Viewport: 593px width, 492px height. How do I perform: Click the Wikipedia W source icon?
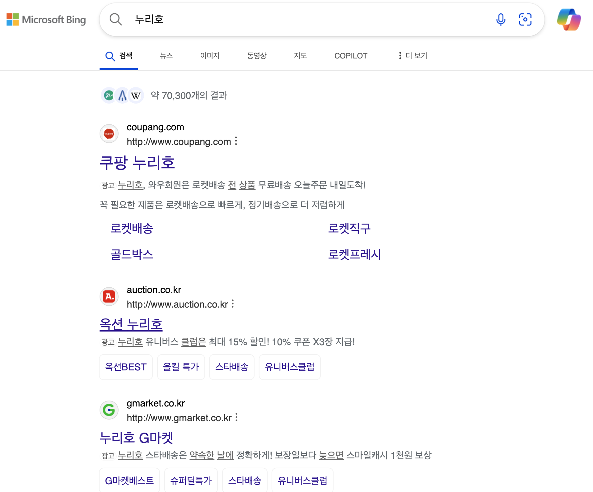(x=136, y=95)
